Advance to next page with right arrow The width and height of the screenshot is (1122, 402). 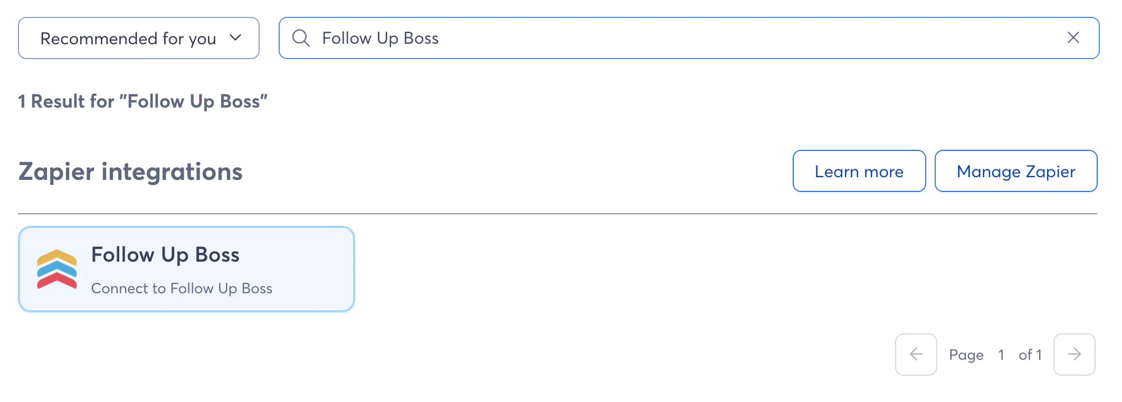point(1074,354)
